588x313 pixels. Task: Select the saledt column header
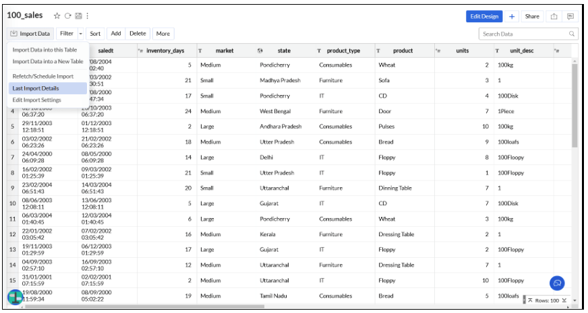point(106,51)
